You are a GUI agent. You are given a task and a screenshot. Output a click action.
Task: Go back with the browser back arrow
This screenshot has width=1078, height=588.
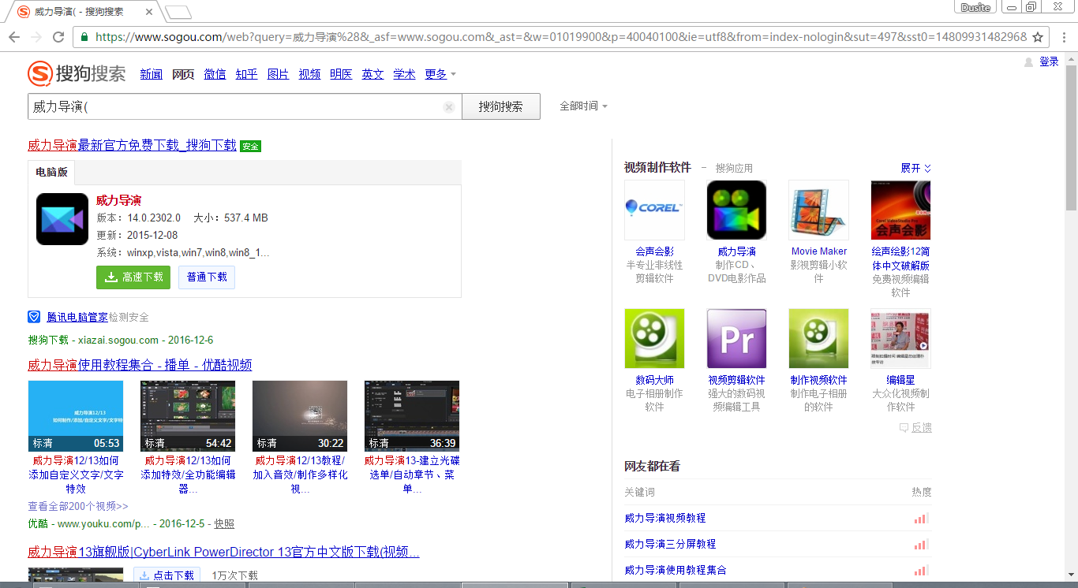14,37
